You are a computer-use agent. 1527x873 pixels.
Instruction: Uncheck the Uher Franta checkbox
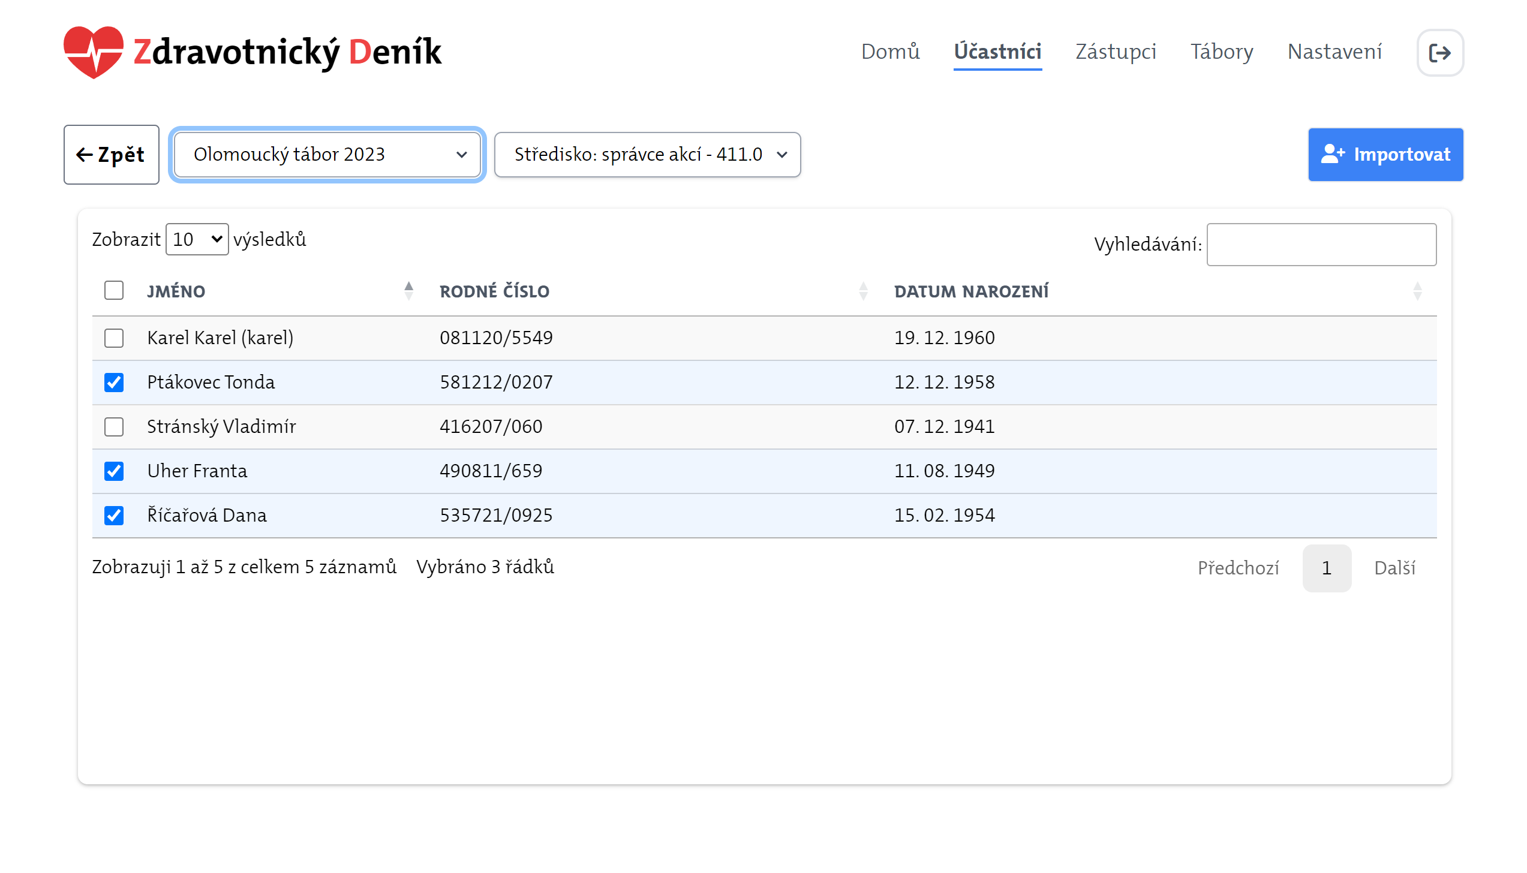114,471
